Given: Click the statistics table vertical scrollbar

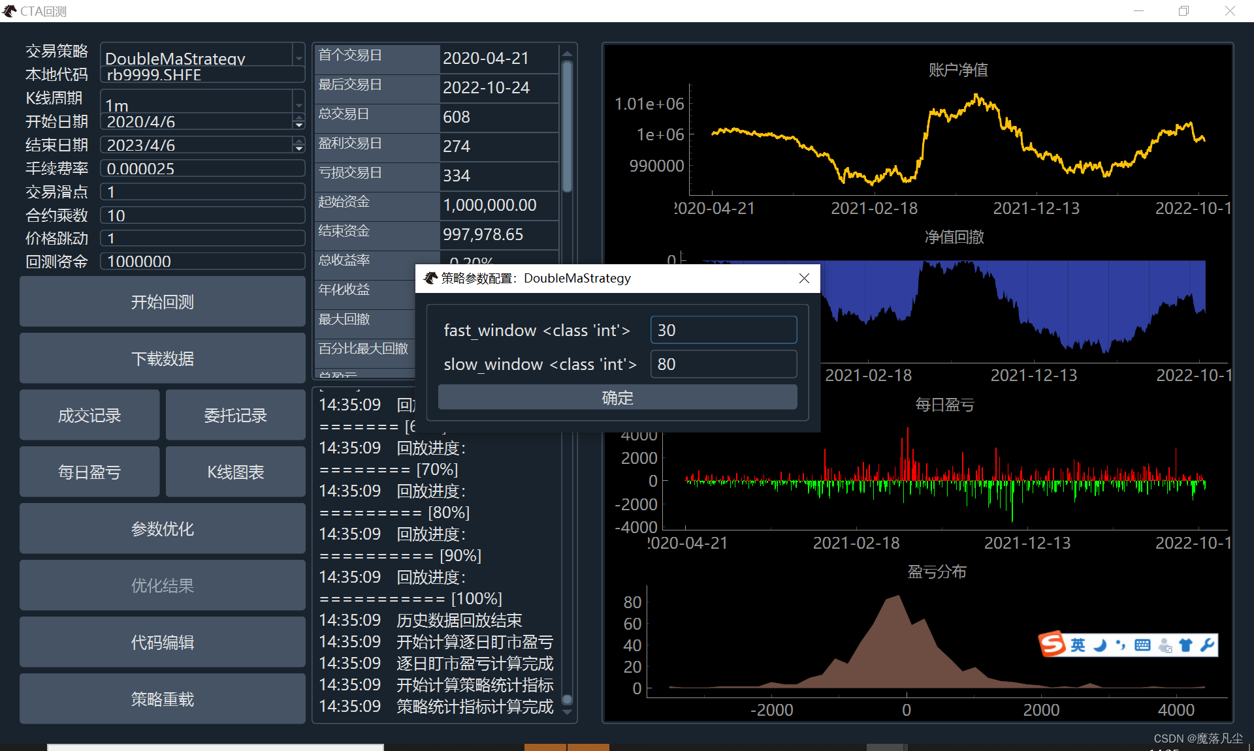Looking at the screenshot, I should (x=567, y=127).
